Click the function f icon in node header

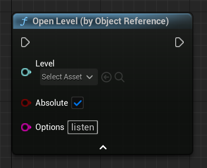[x=24, y=22]
